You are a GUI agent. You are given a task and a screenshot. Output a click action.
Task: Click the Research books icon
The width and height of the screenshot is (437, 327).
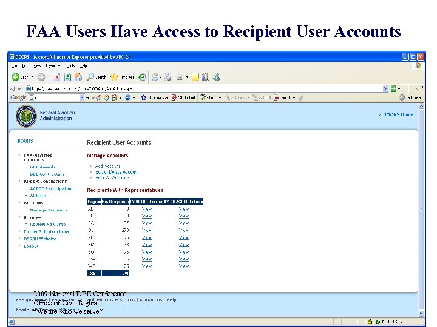click(205, 77)
